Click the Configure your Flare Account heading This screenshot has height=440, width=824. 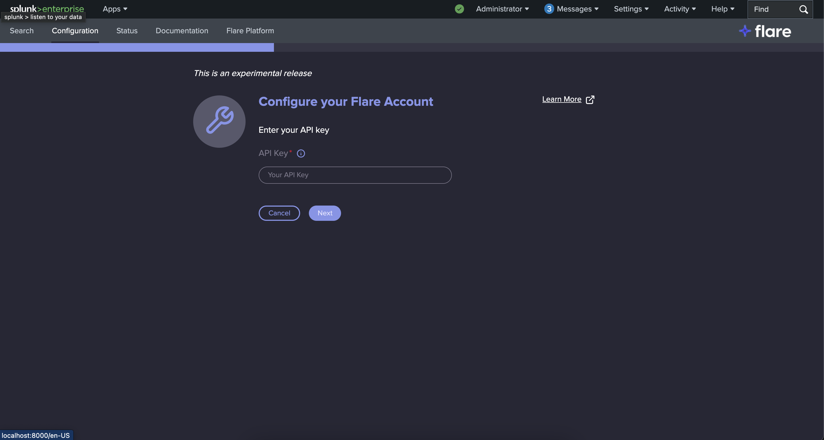345,102
